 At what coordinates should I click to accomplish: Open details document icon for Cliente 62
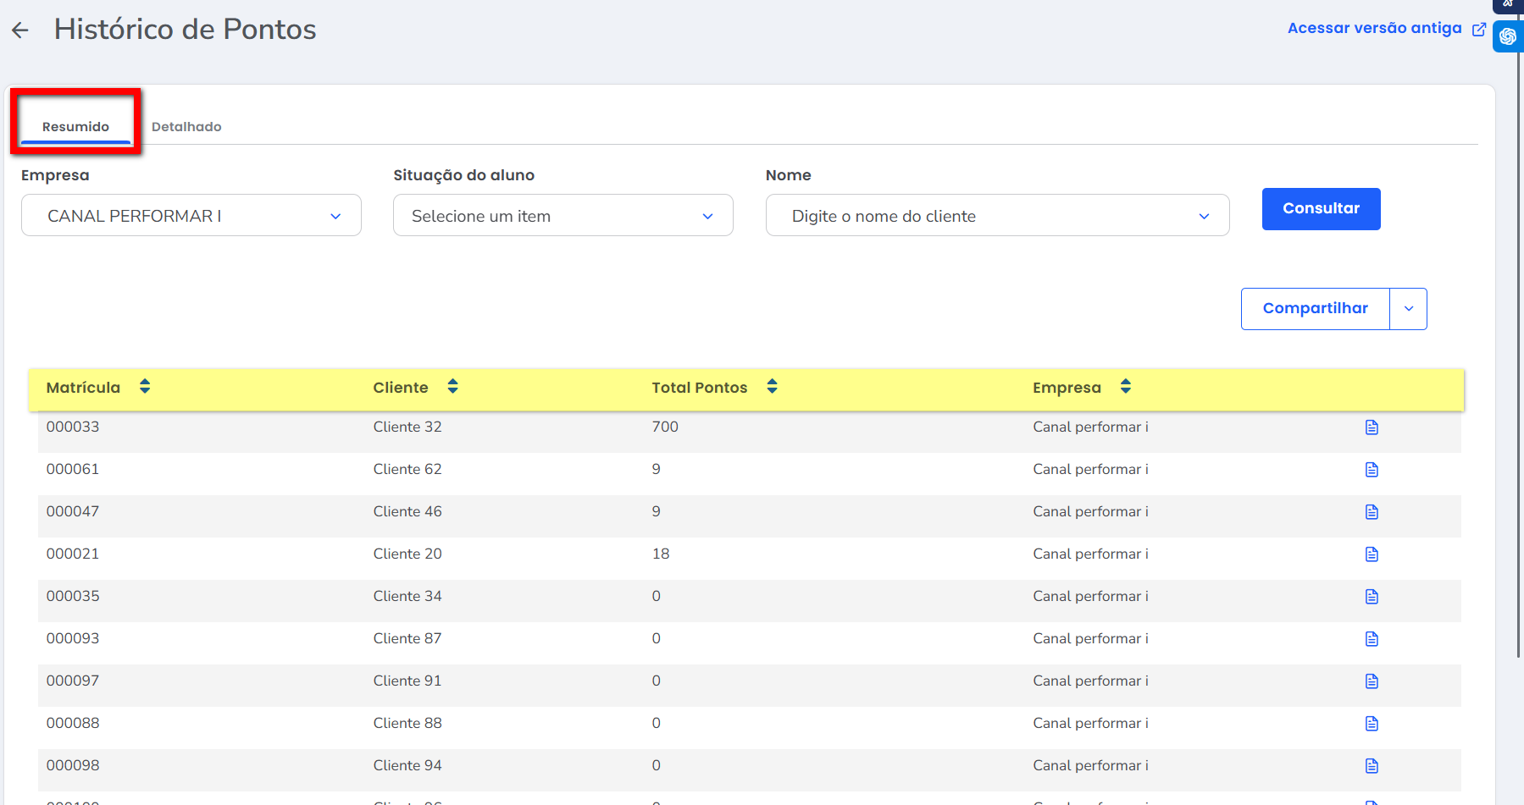[x=1372, y=470]
